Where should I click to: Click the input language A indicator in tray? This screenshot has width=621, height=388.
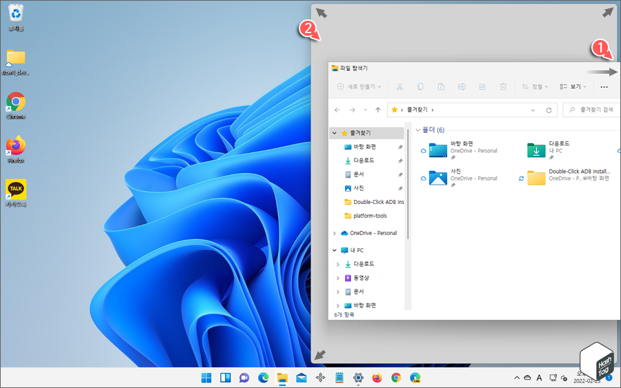click(540, 378)
